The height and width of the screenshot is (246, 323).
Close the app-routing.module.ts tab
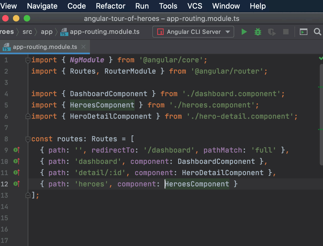(x=83, y=47)
